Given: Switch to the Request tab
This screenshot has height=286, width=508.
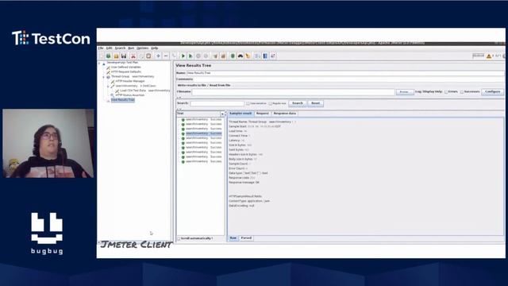Looking at the screenshot, I should coord(263,114).
